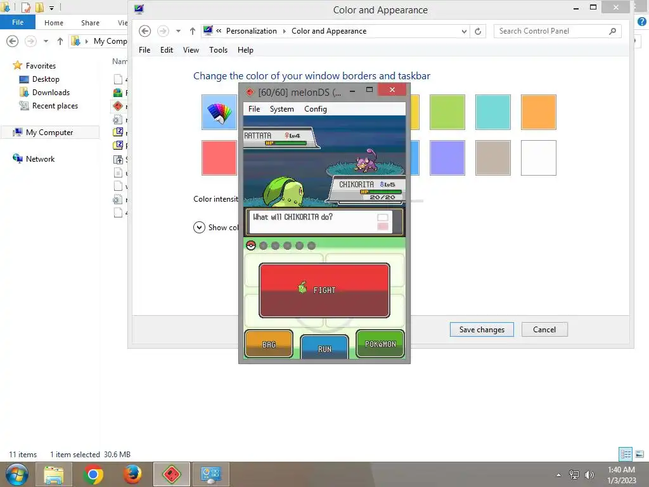
Task: Switch to details view in status bar
Action: [626, 454]
